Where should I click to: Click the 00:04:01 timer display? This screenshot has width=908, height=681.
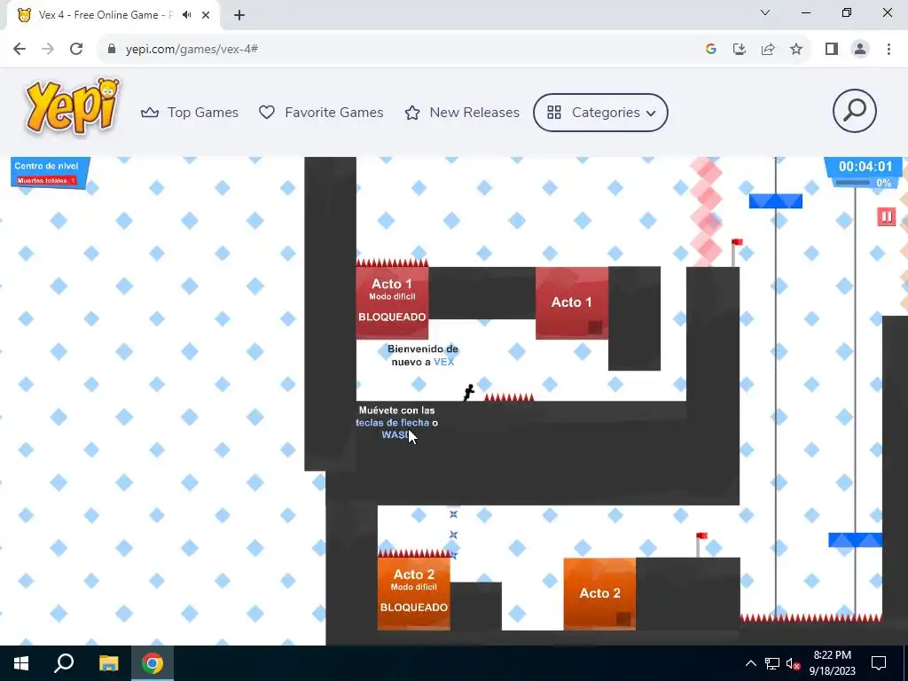tap(865, 167)
